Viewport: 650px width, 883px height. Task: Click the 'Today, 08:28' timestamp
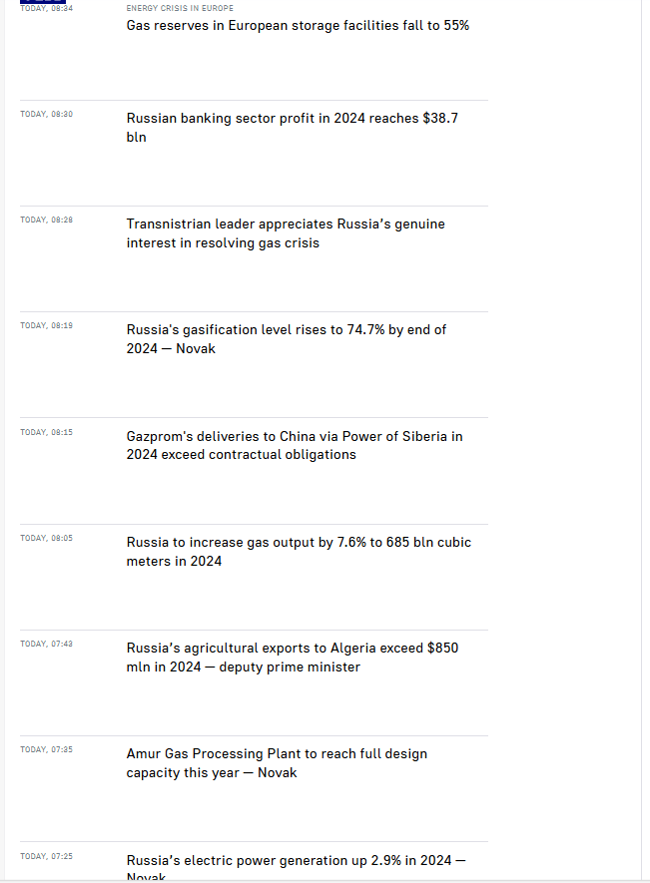(46, 220)
